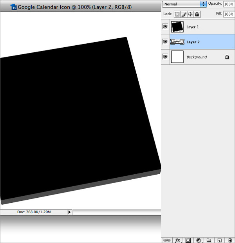Screen dimensions: 235x243
Task: Hide the Background layer eye icon
Action: pyautogui.click(x=165, y=57)
